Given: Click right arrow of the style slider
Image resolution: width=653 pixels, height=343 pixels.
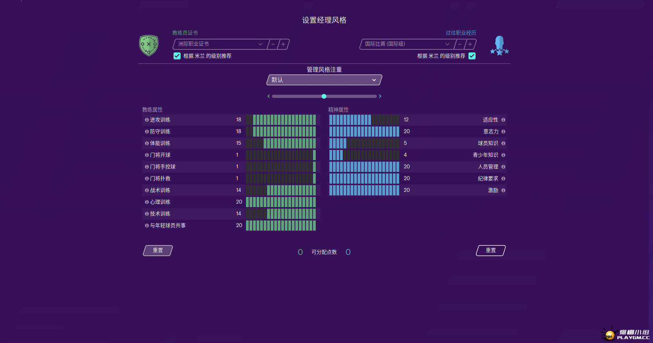Looking at the screenshot, I should 380,96.
